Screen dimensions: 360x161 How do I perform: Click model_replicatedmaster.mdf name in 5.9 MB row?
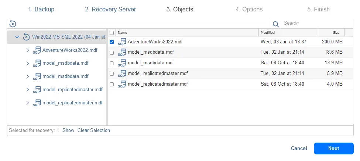[x=158, y=74]
